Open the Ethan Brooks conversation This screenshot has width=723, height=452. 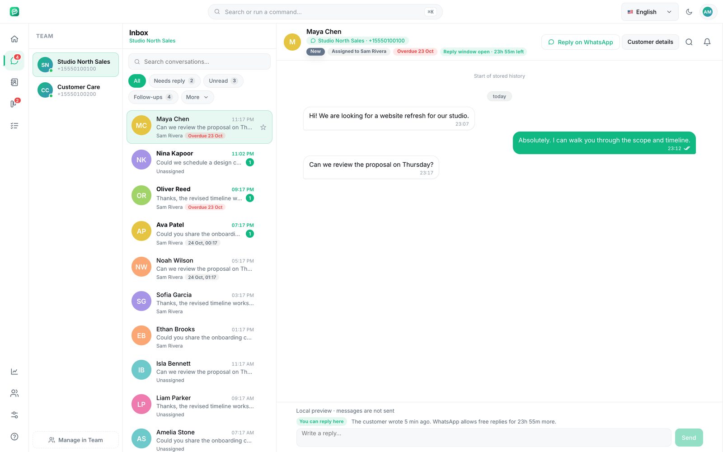(x=199, y=337)
